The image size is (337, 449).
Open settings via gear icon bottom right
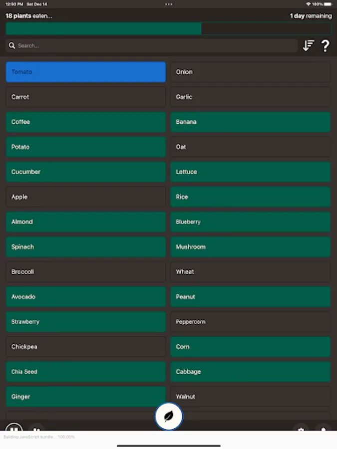tap(301, 430)
